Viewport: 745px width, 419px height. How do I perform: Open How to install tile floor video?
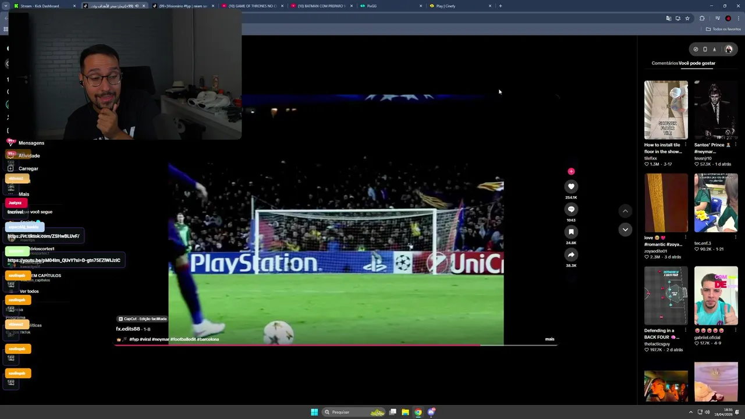(x=666, y=110)
